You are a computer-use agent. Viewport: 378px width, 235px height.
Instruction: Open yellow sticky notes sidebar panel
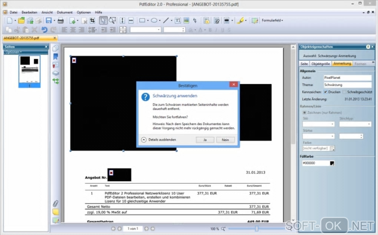[x=56, y=212]
